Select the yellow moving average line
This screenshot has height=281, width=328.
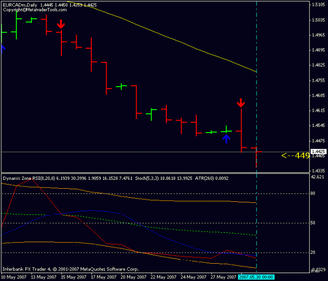coord(161,35)
